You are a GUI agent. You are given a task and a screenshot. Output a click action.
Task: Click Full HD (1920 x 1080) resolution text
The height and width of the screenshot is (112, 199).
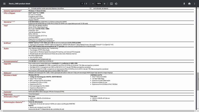click(x=42, y=29)
